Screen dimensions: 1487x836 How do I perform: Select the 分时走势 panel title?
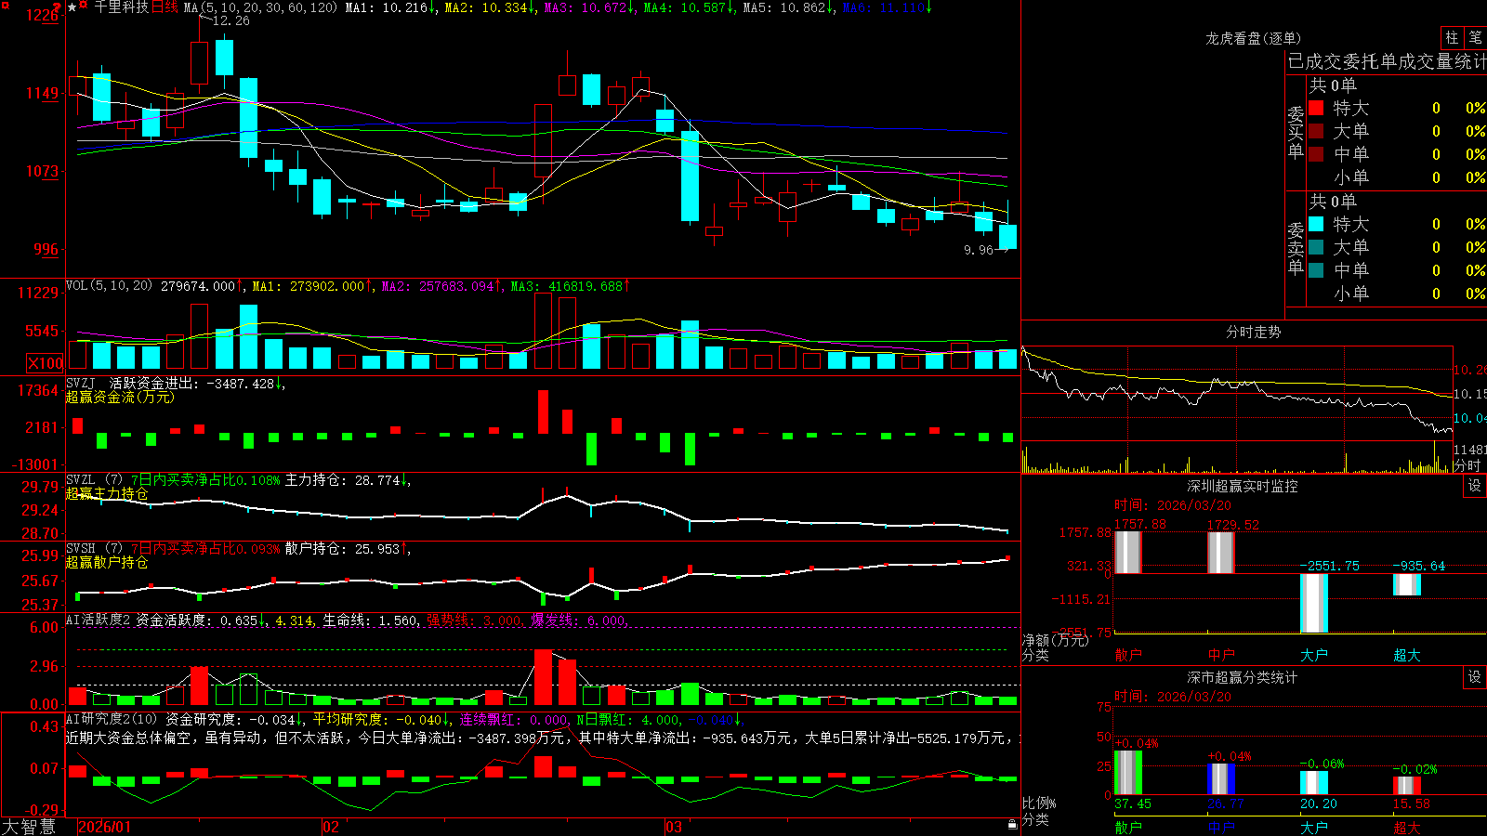(x=1253, y=332)
